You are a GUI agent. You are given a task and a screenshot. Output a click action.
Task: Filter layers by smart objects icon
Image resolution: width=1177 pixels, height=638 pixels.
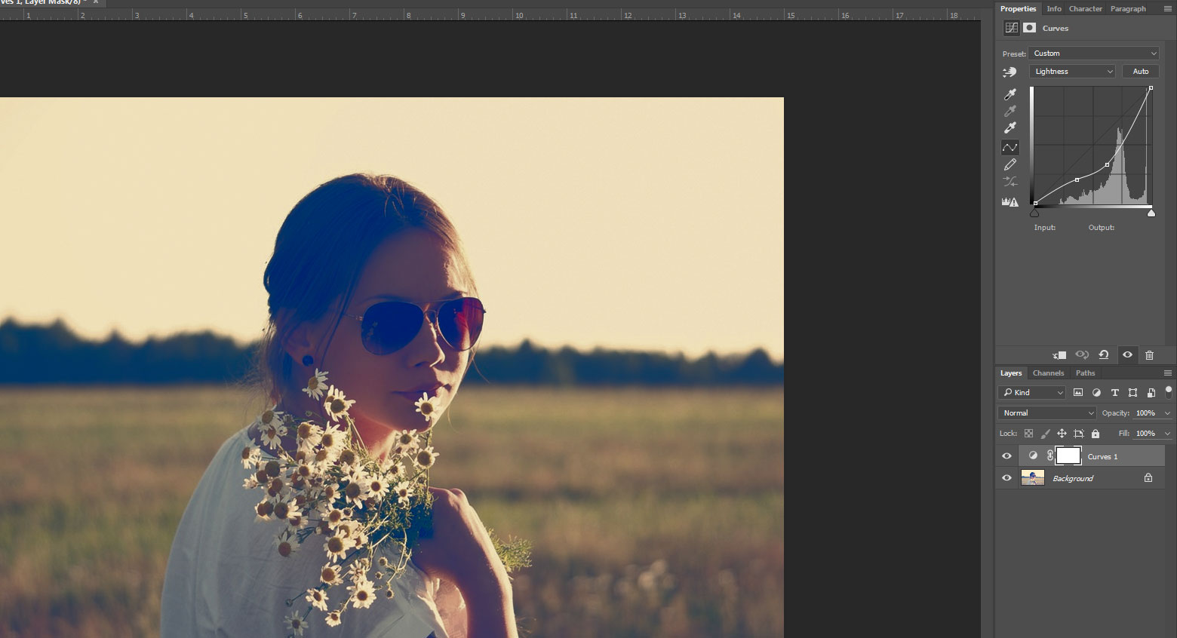(x=1151, y=393)
